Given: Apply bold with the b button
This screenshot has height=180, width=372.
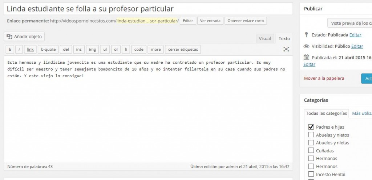Looking at the screenshot, I should click(10, 49).
